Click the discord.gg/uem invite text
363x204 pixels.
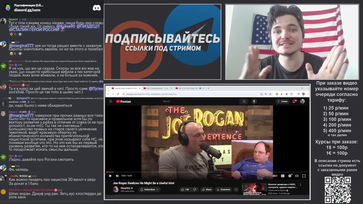pos(27,10)
